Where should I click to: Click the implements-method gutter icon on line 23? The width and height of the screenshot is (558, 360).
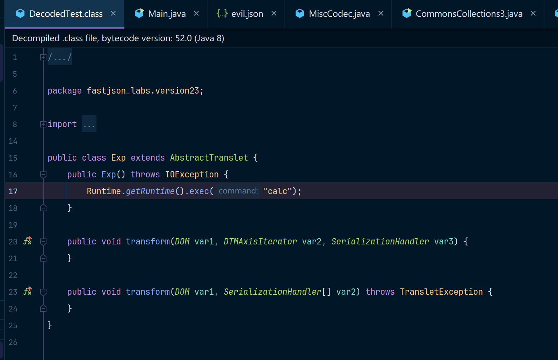[28, 291]
